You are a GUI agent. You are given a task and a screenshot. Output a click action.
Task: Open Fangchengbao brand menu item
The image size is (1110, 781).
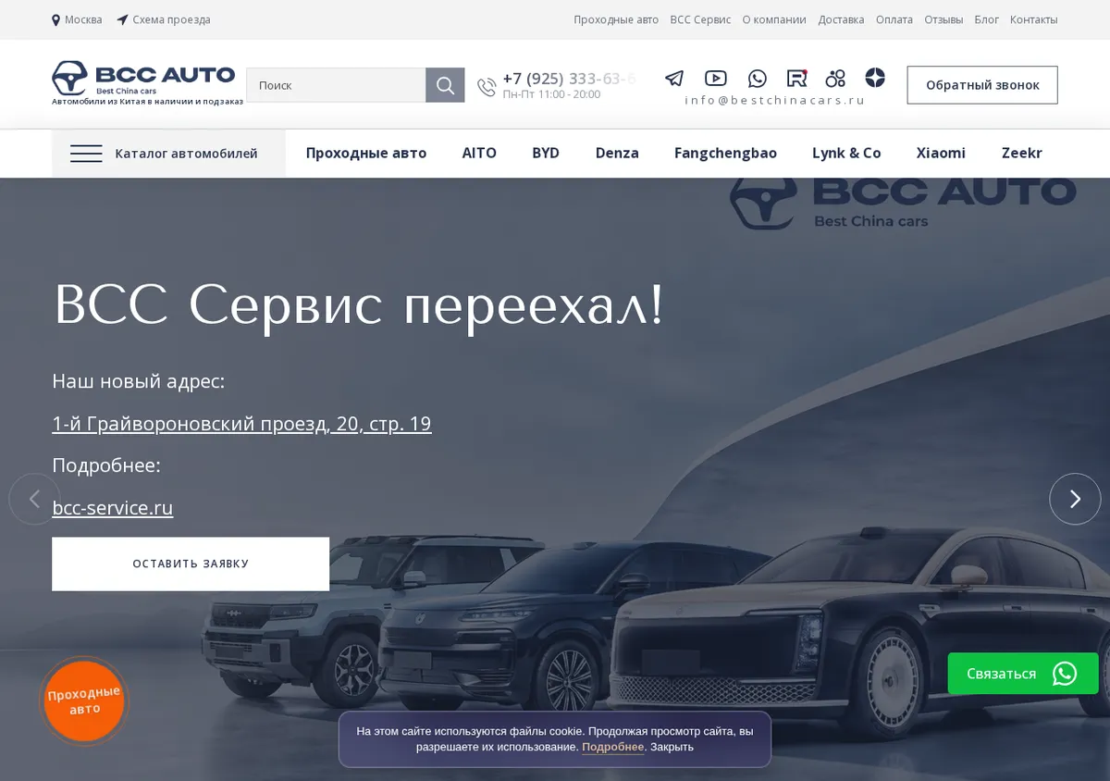(725, 154)
